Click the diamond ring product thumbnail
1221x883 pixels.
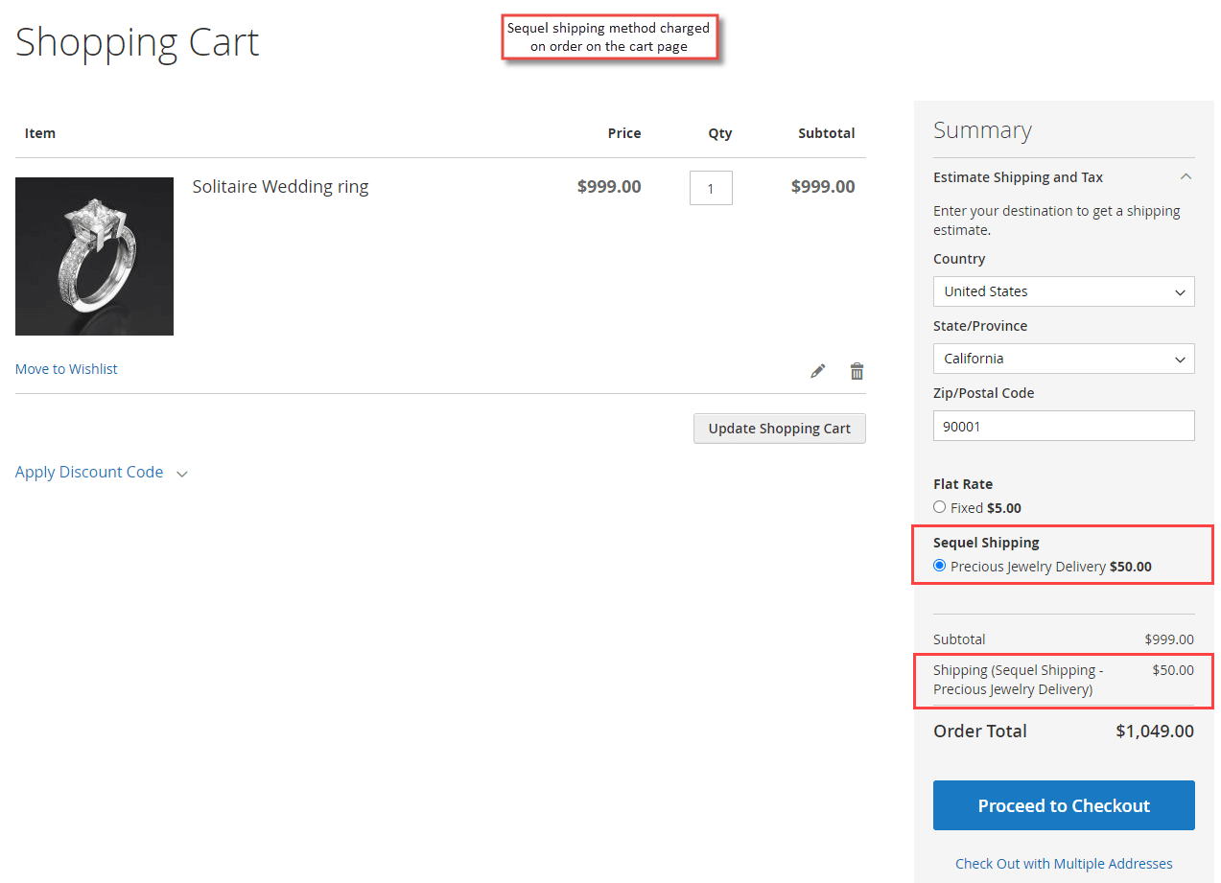[x=94, y=255]
